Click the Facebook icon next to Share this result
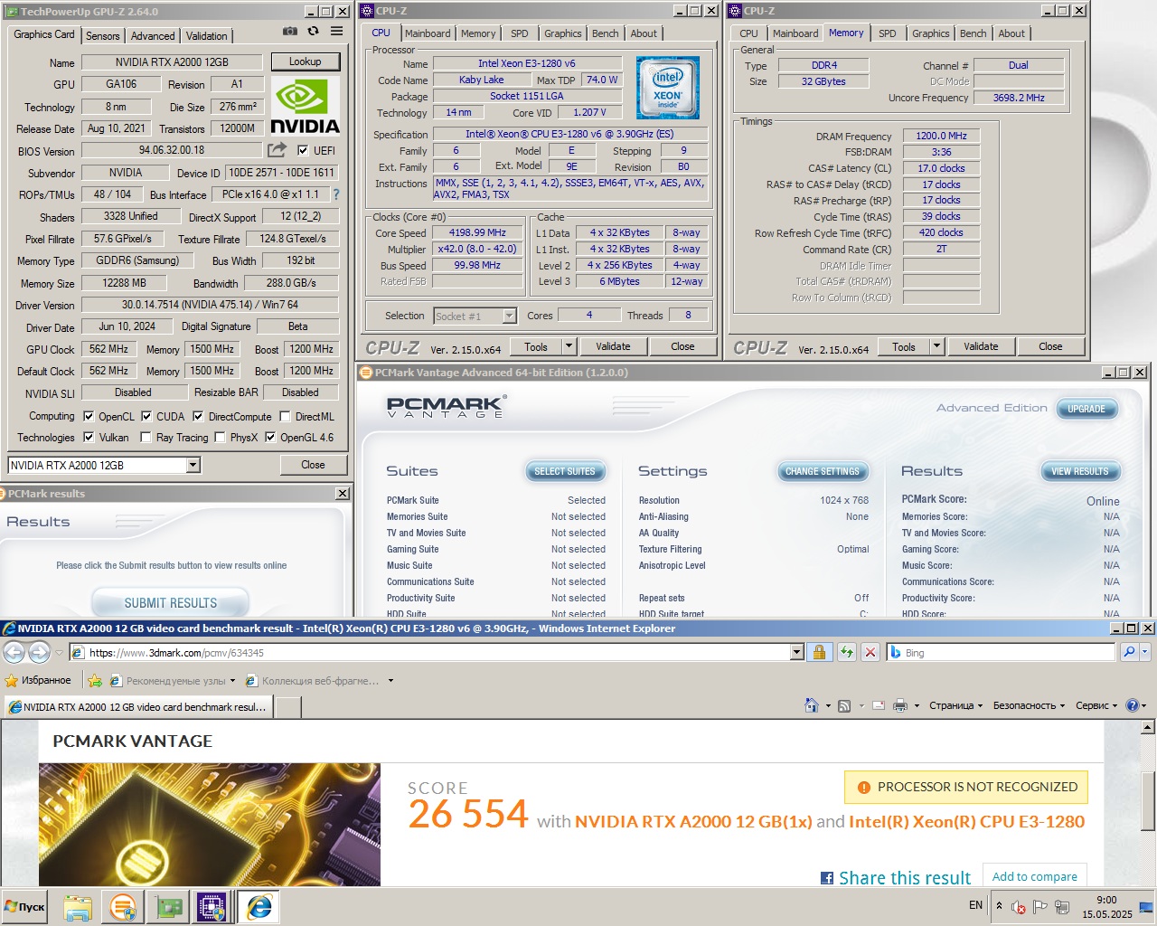This screenshot has width=1157, height=926. pos(826,878)
